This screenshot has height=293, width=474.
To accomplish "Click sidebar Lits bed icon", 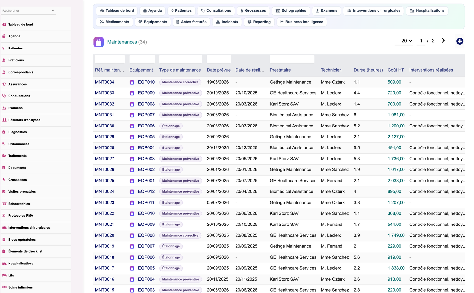I will (x=4, y=275).
